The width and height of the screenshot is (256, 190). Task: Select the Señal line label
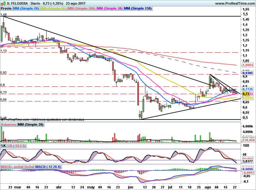tap(29, 167)
